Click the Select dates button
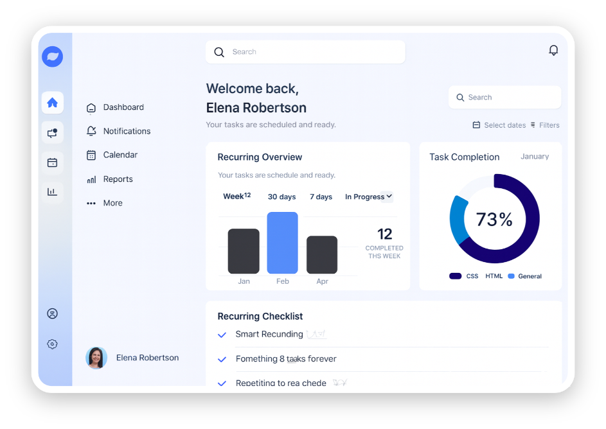 click(499, 125)
